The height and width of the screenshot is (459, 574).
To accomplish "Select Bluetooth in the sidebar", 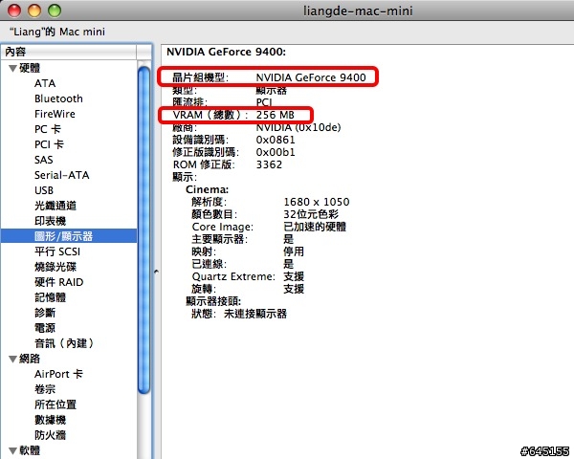I will [x=58, y=98].
